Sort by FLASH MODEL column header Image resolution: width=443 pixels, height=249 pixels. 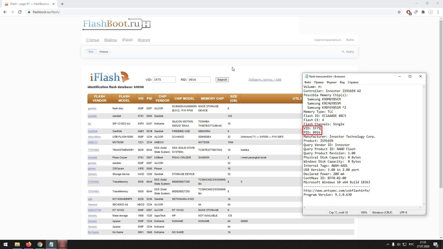click(124, 98)
